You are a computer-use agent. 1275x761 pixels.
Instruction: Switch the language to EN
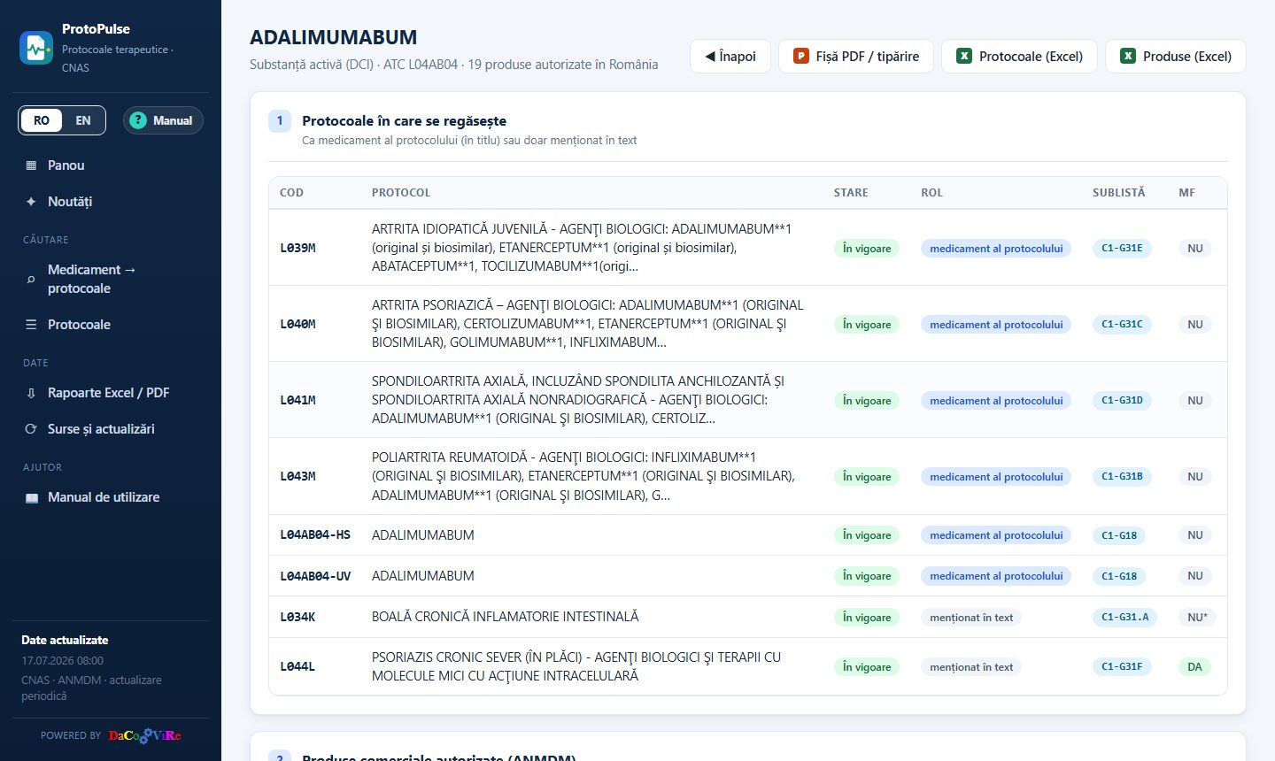tap(83, 120)
